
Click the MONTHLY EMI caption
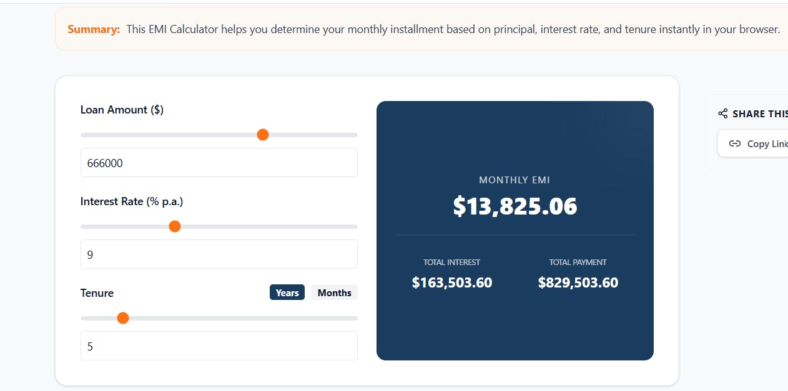[x=515, y=180]
